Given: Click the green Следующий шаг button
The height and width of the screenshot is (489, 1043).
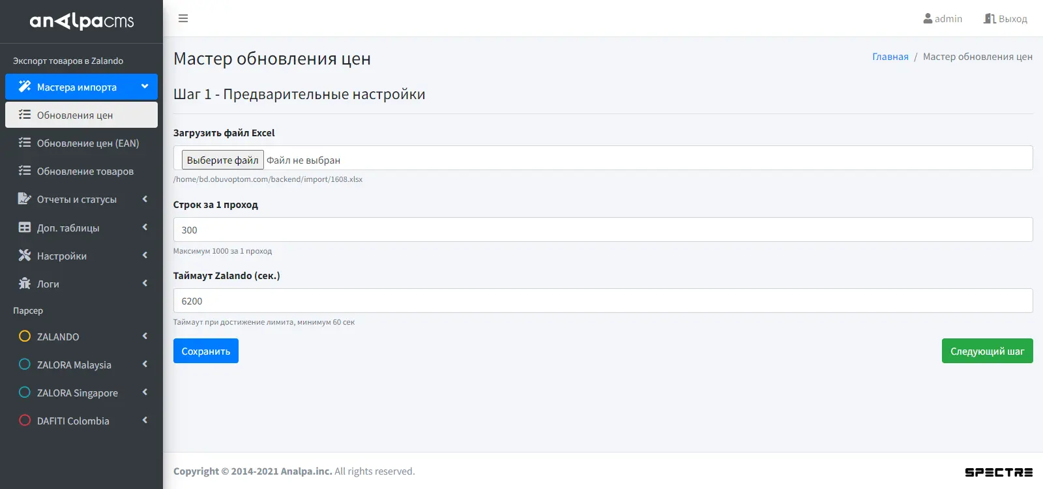Looking at the screenshot, I should tap(987, 351).
